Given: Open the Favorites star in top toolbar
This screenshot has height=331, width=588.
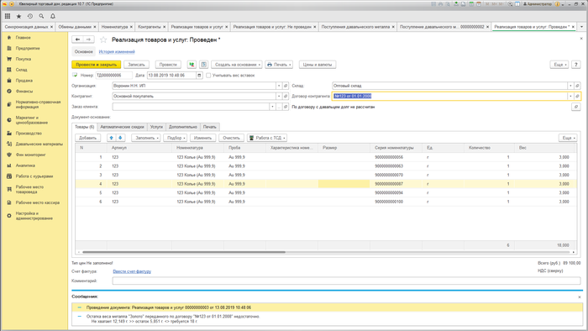Looking at the screenshot, I should [x=18, y=16].
